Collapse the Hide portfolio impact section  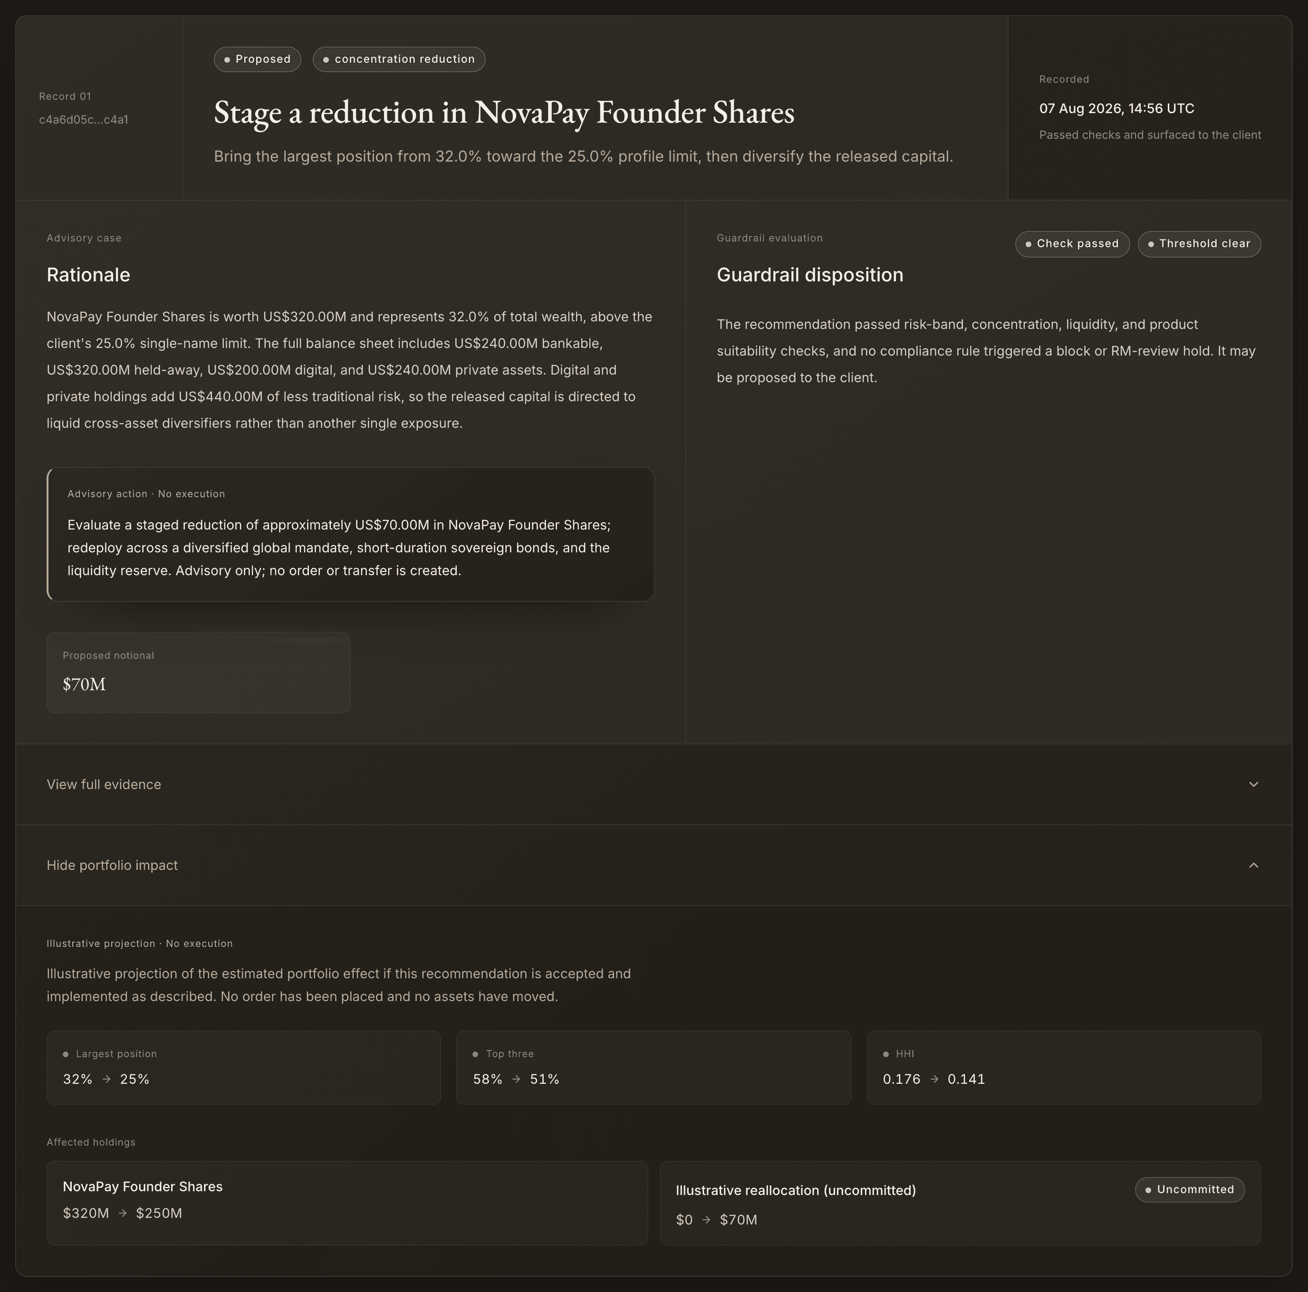click(x=654, y=866)
